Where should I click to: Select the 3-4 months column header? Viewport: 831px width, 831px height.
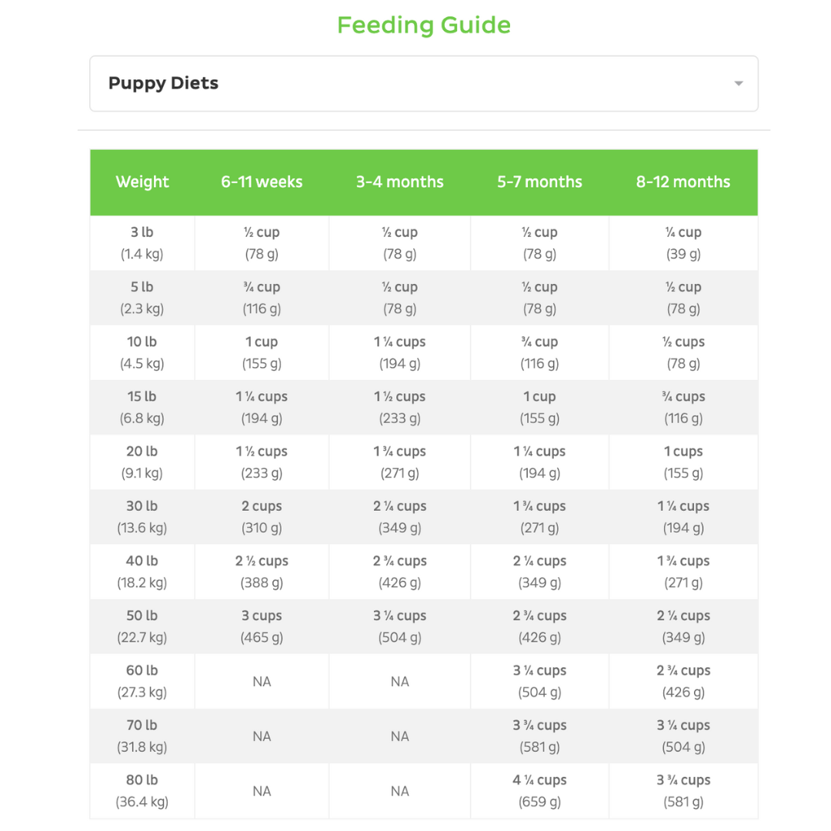[x=399, y=182]
